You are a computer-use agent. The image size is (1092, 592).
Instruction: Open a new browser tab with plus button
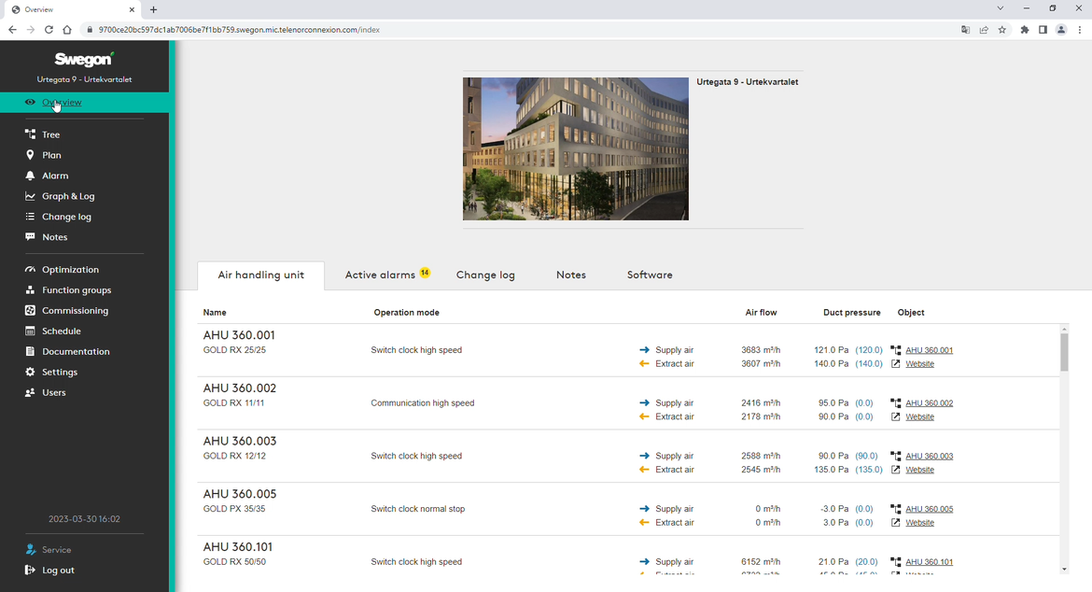click(153, 9)
